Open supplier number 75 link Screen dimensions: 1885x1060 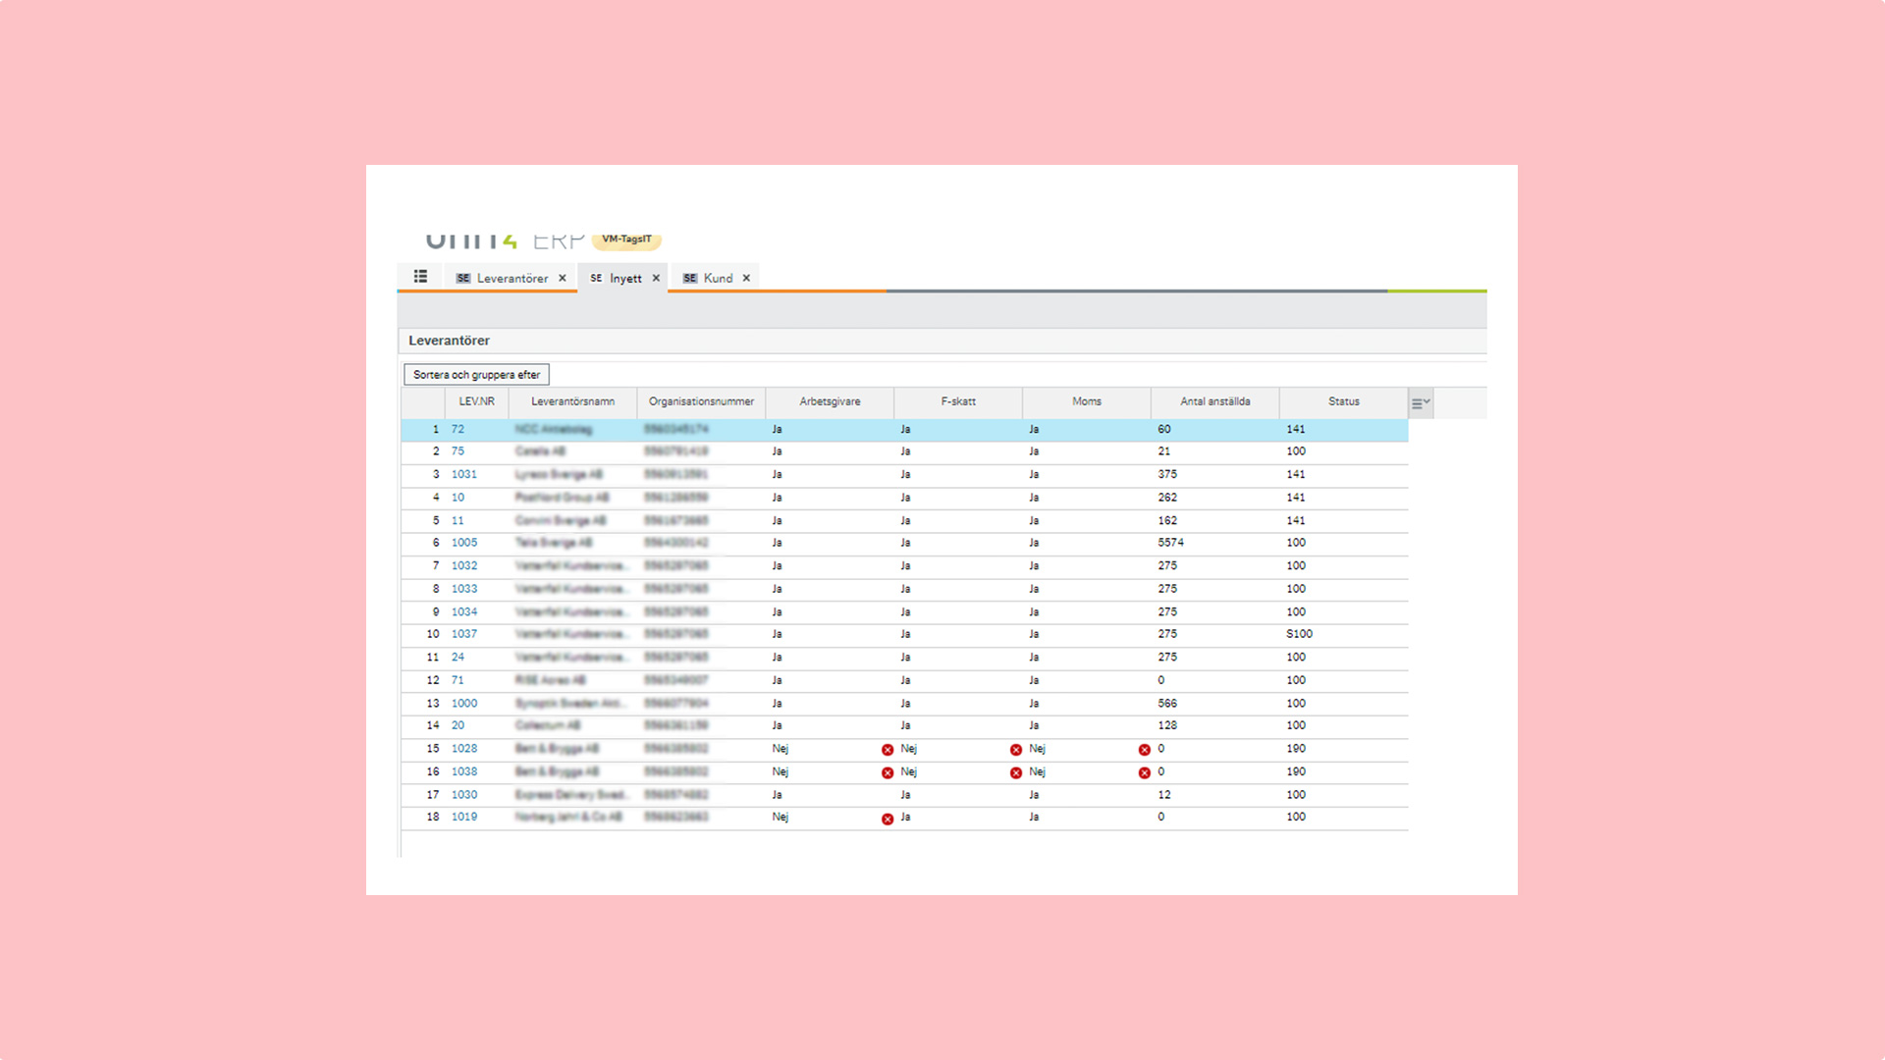coord(458,451)
